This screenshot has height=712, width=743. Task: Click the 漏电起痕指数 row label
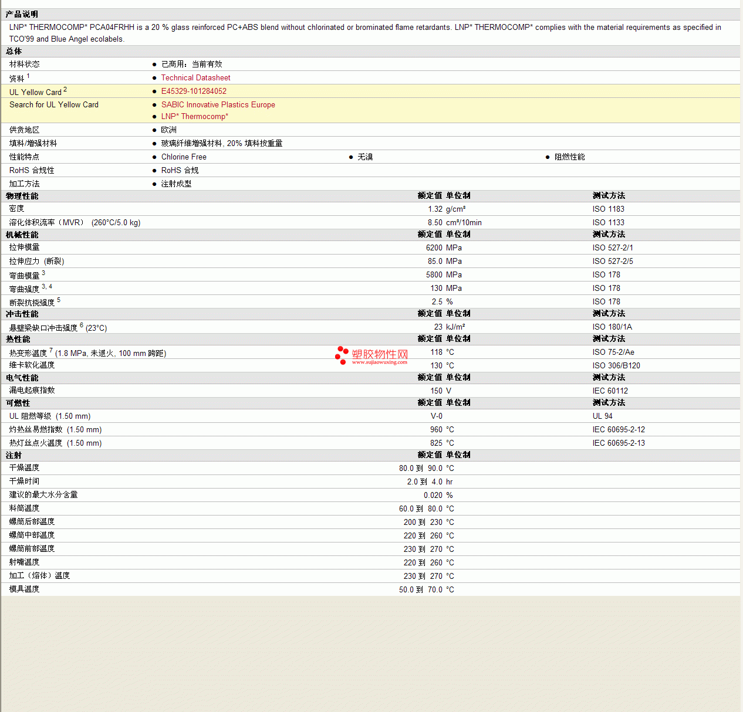coord(32,390)
